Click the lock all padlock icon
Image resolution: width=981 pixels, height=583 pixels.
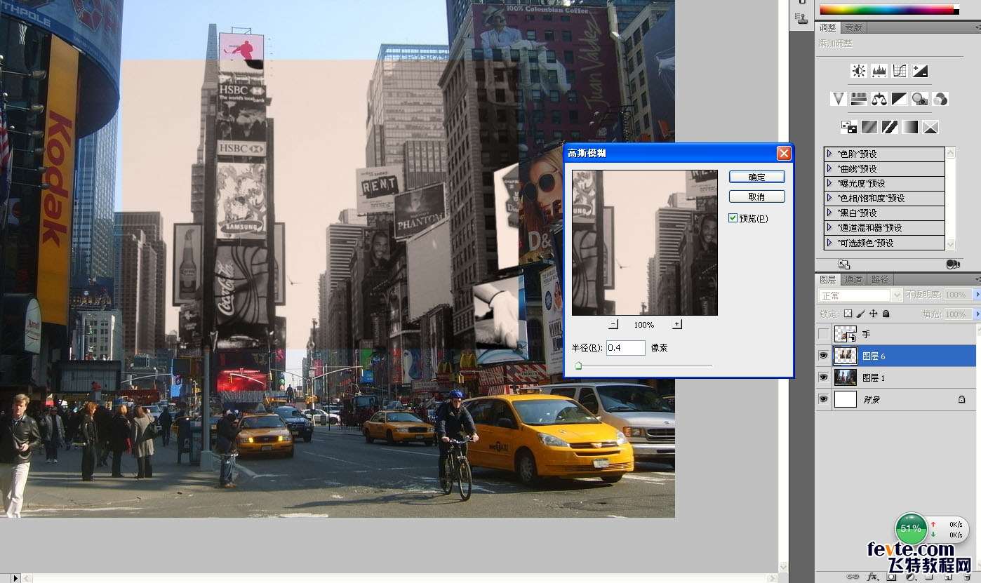tap(886, 314)
